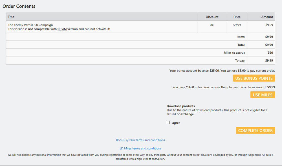
Task: Click the Title column header
Action: (11, 17)
